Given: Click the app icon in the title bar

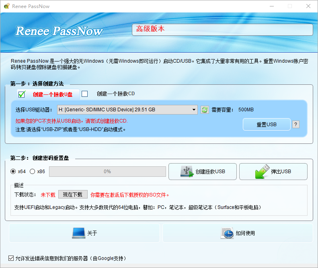Looking at the screenshot, I should [6, 6].
